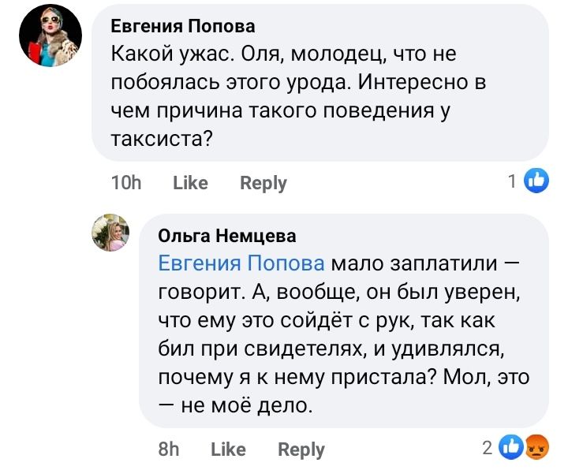Screen dimensions: 568x470
Task: Like Евгения Попова's comment
Action: pos(190,183)
